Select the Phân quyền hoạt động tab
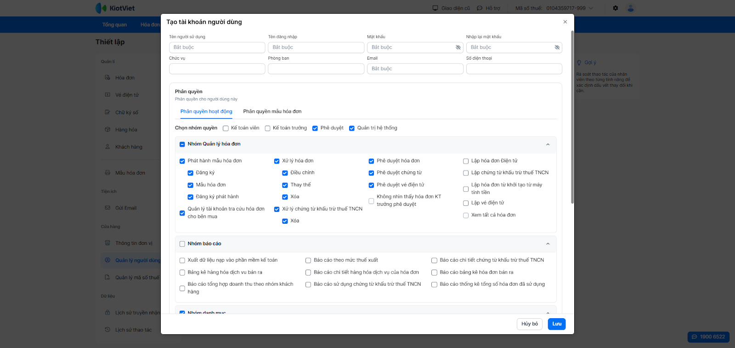The height and width of the screenshot is (348, 735). tap(206, 111)
